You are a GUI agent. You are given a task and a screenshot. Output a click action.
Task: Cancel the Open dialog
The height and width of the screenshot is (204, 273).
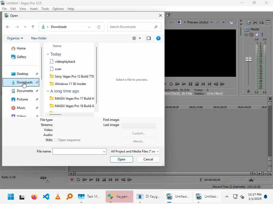148,159
